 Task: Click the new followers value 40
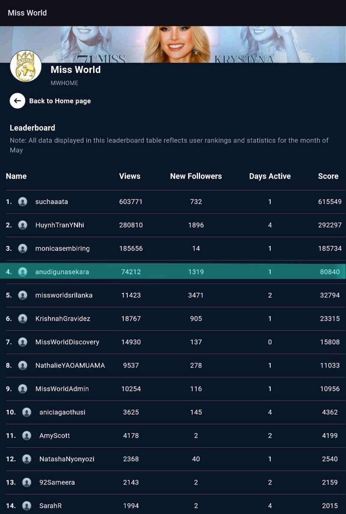click(x=196, y=459)
